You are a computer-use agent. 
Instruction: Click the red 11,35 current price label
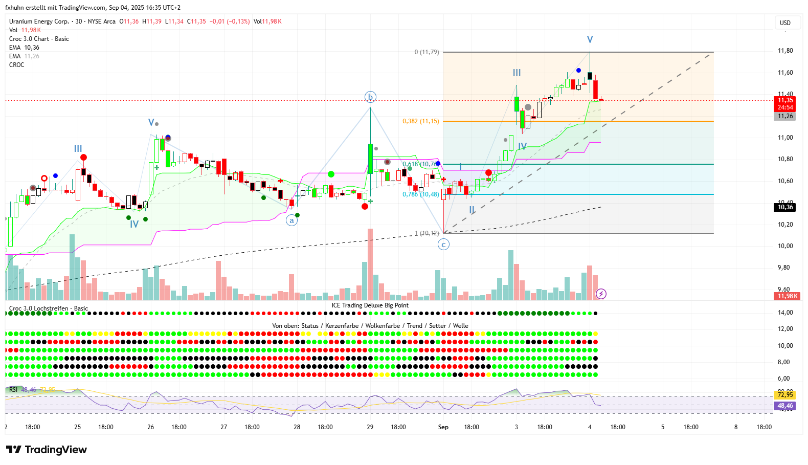pos(785,100)
